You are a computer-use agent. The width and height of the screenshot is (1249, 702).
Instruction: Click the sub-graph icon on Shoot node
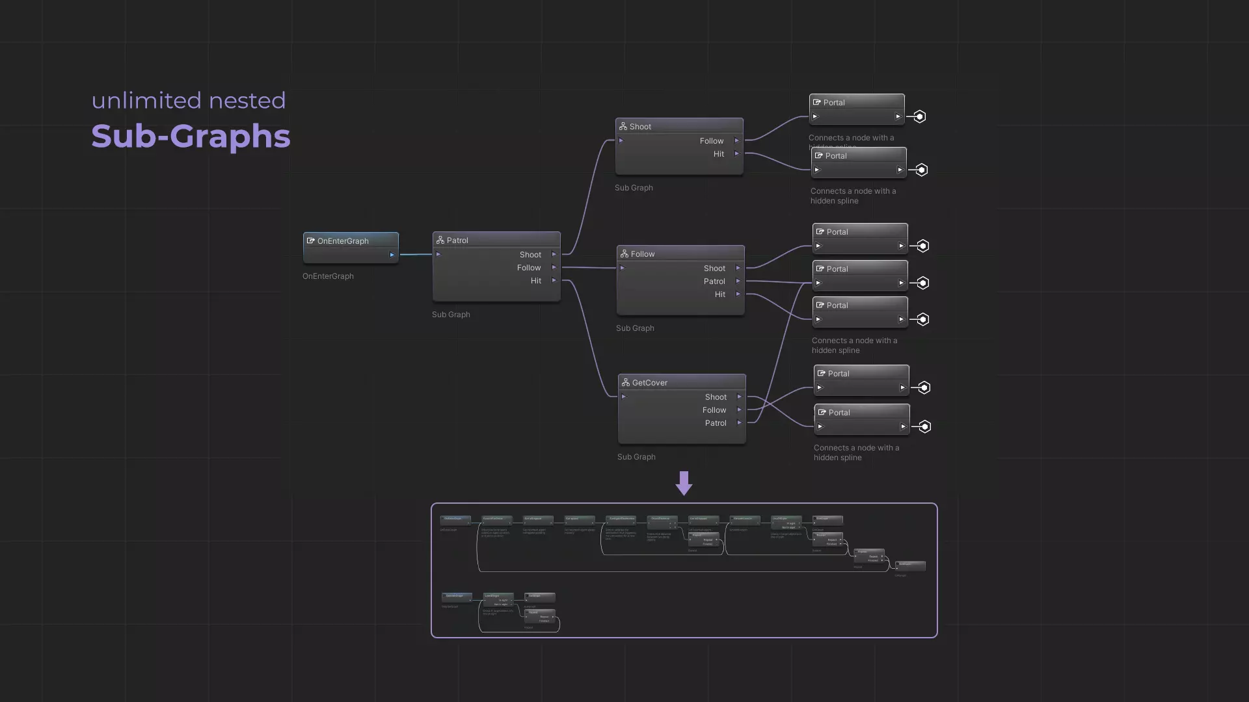click(x=623, y=127)
